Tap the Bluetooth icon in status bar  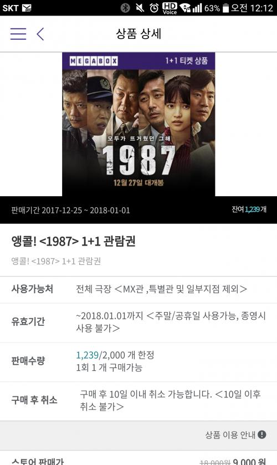click(x=125, y=8)
